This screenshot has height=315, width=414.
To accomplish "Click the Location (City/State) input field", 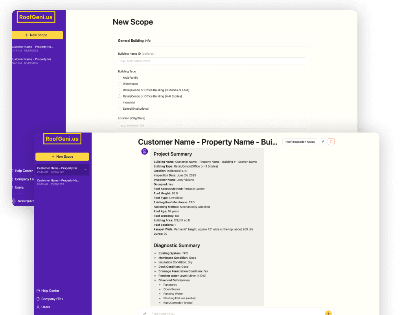I will point(212,125).
